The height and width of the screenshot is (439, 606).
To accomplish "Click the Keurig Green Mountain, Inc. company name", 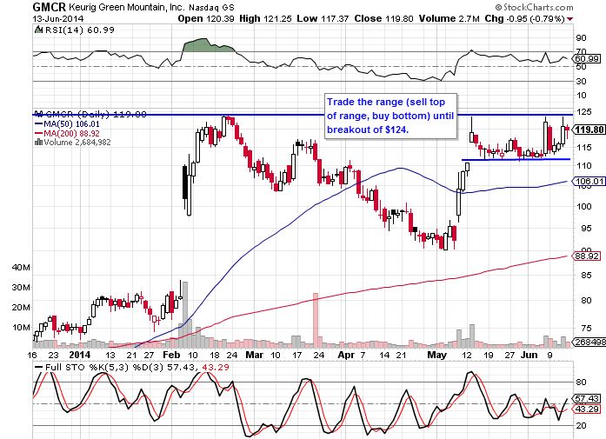I will point(127,7).
